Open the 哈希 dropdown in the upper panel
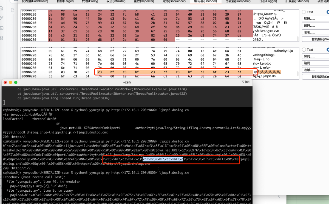This screenshot has width=329, height=204. point(315,32)
